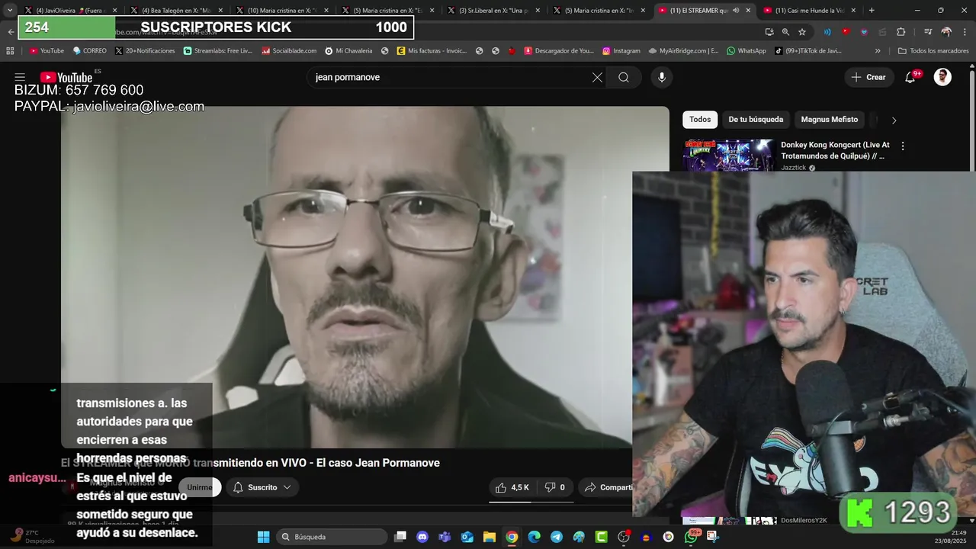Open Task View on the taskbar

[400, 537]
